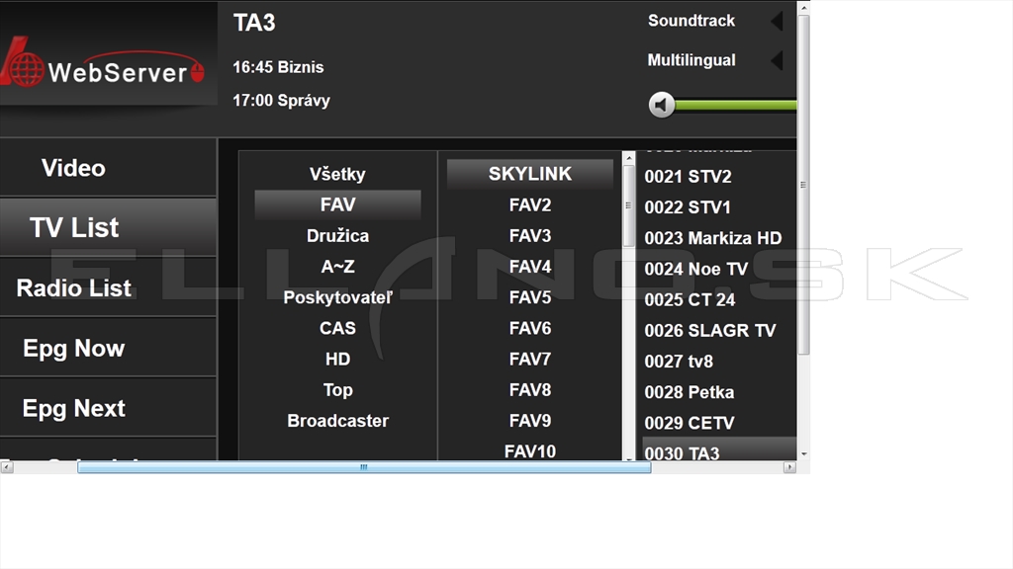
Task: Click the horizontal scrollbar left arrow
Action: point(7,467)
